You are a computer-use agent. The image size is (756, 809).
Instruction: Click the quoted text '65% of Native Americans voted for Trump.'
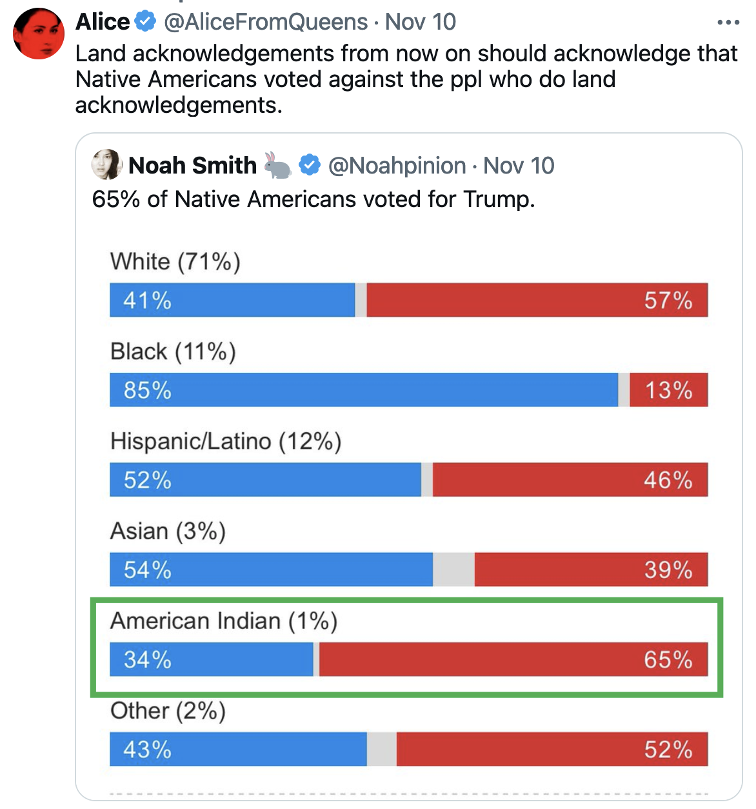(313, 199)
